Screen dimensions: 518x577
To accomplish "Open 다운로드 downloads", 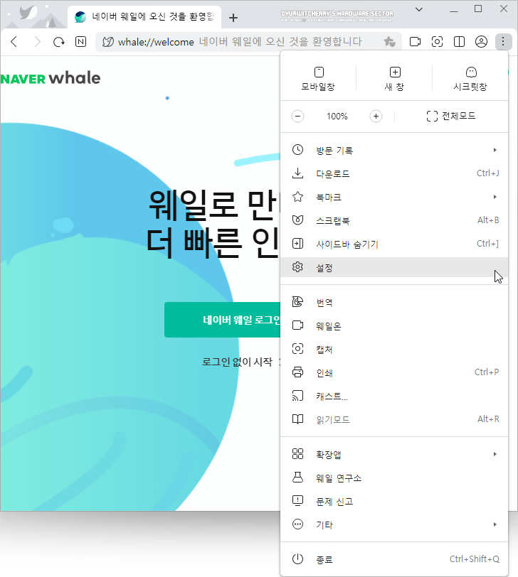I will (394, 173).
